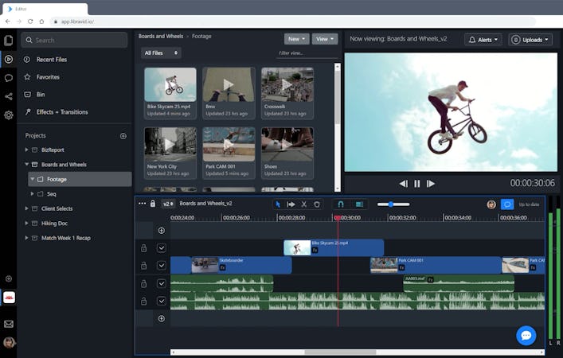The image size is (563, 358).
Task: Step back one frame in player
Action: coord(403,184)
